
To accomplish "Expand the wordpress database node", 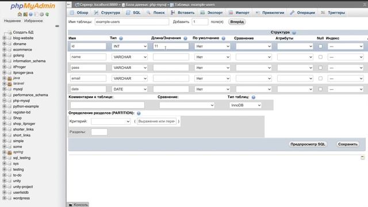I will [4, 198].
